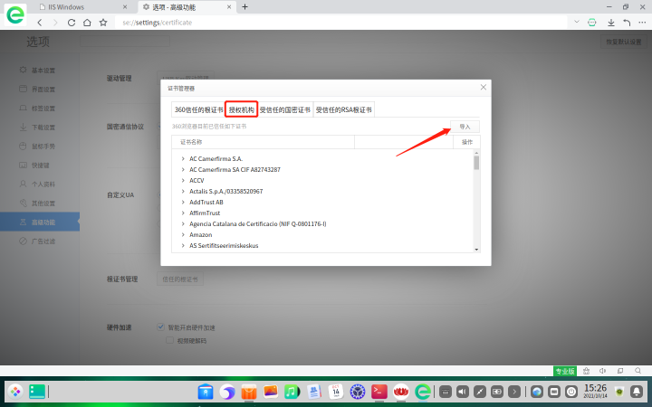
Task: Open the calendar app in the dock
Action: coord(336,392)
